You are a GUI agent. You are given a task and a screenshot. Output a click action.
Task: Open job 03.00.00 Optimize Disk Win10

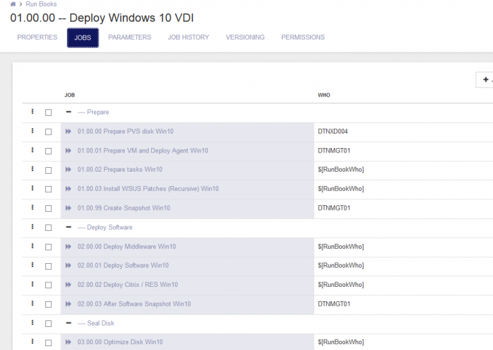[x=120, y=342]
